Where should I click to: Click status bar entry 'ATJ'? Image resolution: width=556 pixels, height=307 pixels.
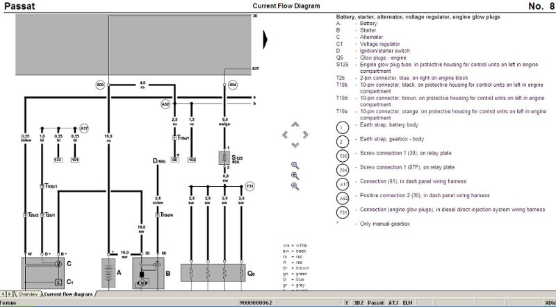[393, 303]
